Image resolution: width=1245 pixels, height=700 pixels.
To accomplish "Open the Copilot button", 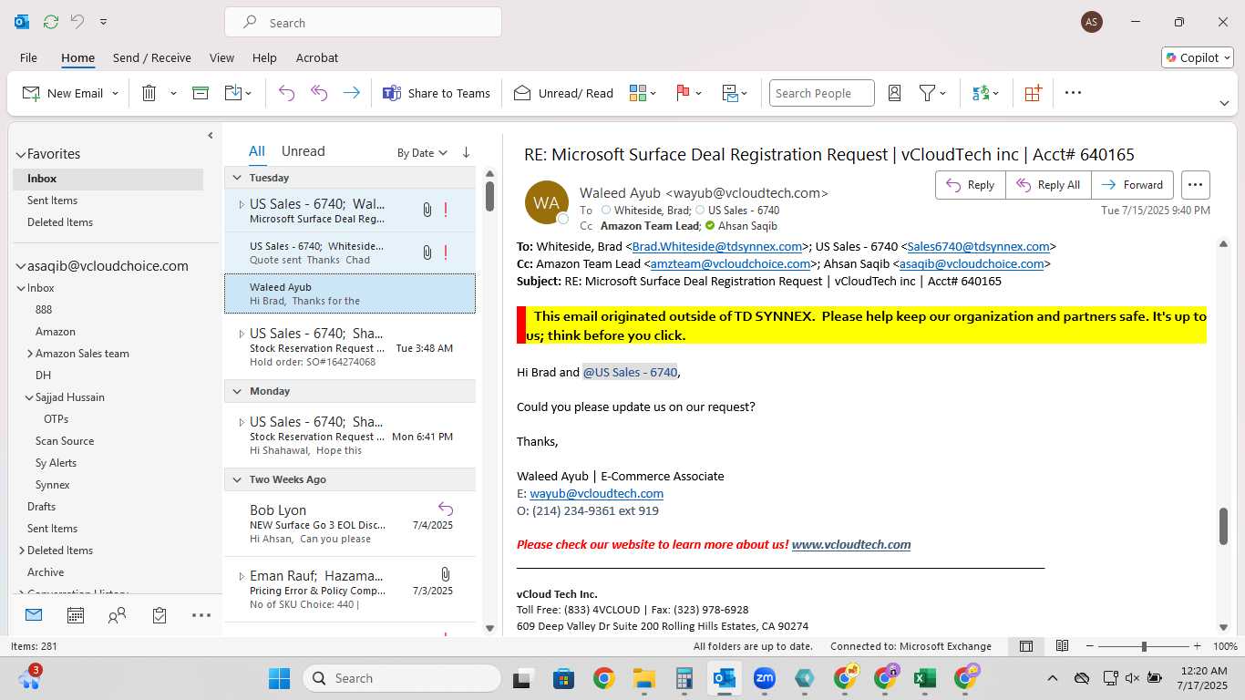I will pos(1198,57).
